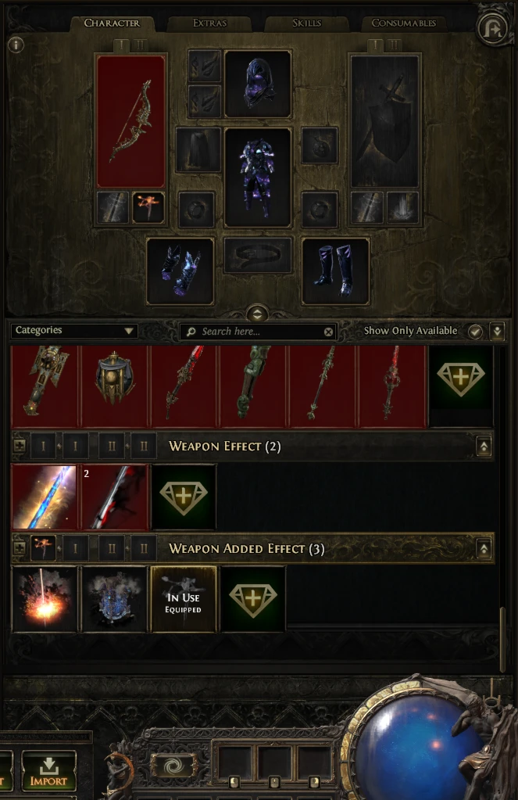
Task: Click the add weapon effect gem button
Action: 184,497
